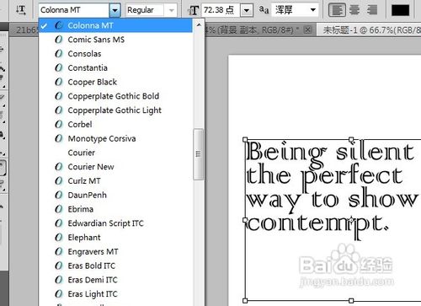Set center text alignment
This screenshot has height=306, width=421.
pos(354,10)
